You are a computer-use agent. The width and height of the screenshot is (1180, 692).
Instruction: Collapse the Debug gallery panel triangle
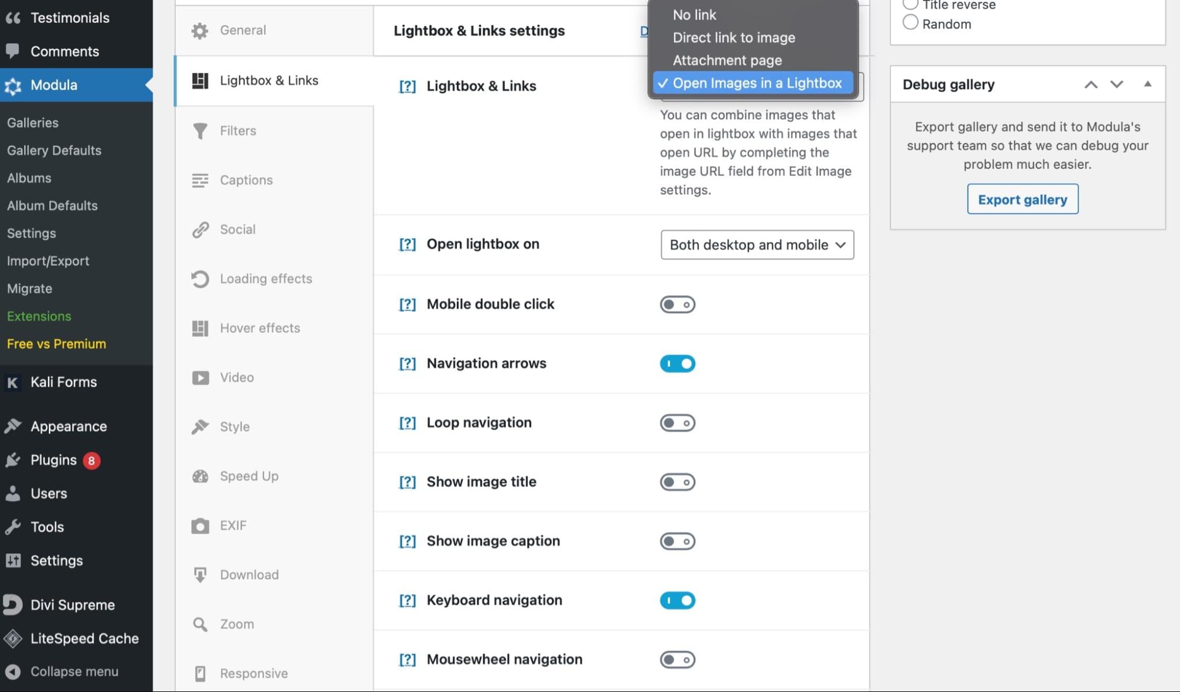[x=1147, y=84]
